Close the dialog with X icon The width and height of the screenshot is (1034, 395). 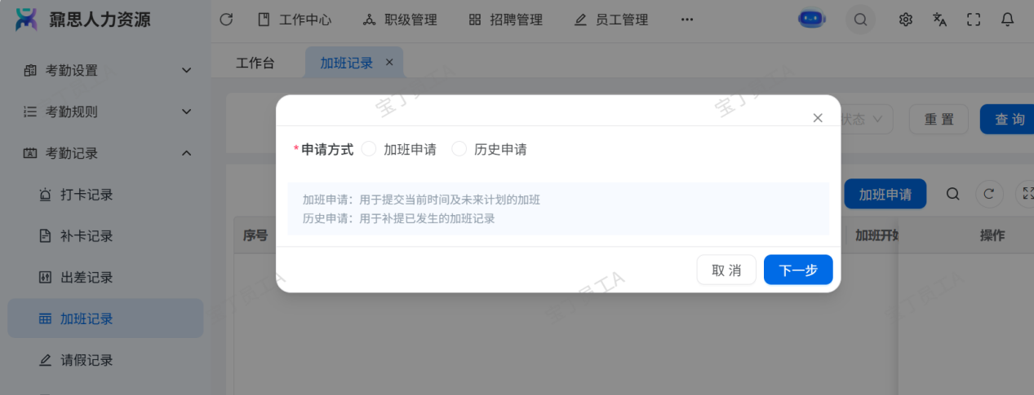coord(818,118)
